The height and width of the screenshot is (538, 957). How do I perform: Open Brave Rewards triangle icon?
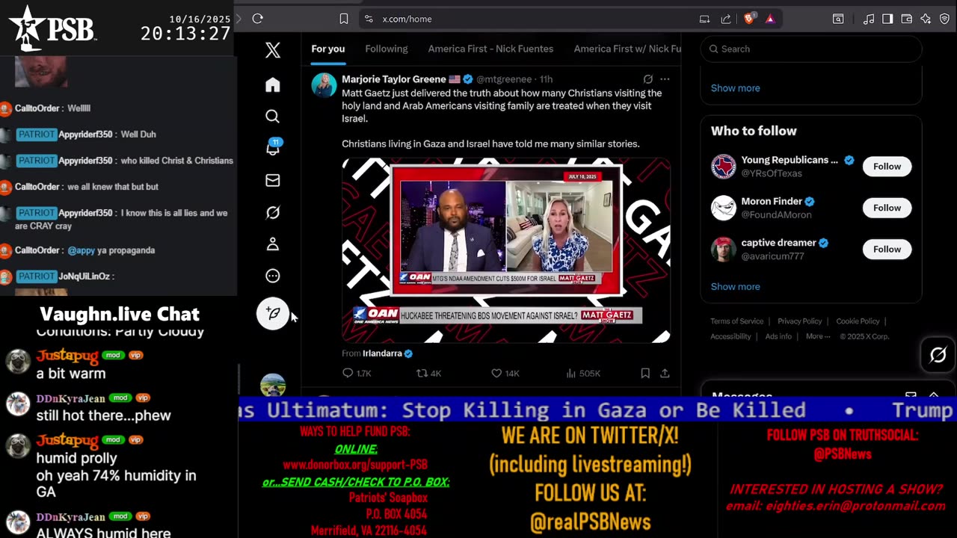[x=770, y=19]
